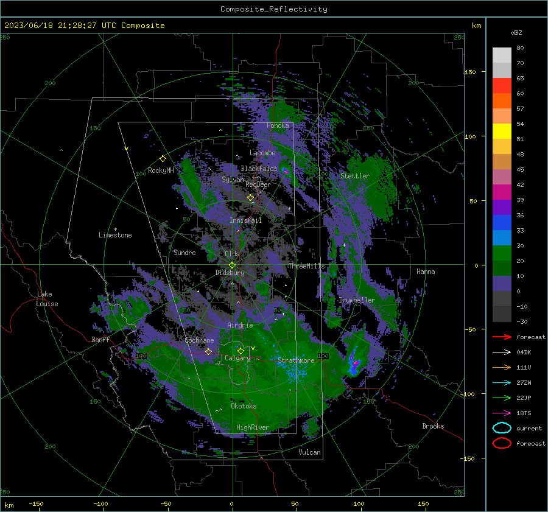This screenshot has height=512, width=548.
Task: Click the Hanna town label
Action: [426, 272]
